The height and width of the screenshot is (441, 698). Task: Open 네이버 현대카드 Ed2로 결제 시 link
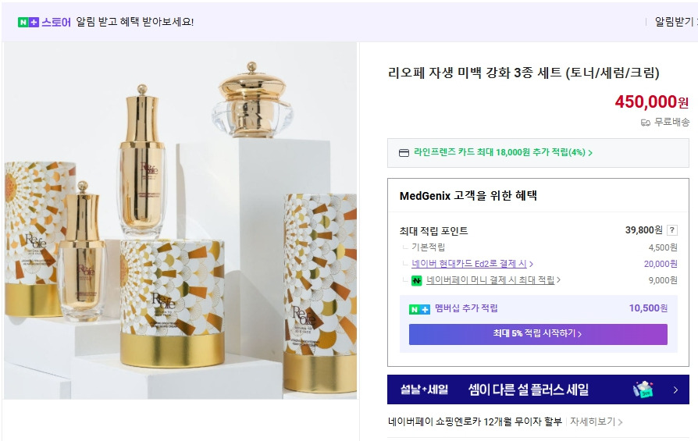click(x=469, y=264)
